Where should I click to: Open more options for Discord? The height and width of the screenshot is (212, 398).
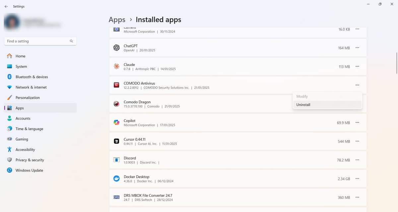pyautogui.click(x=357, y=160)
